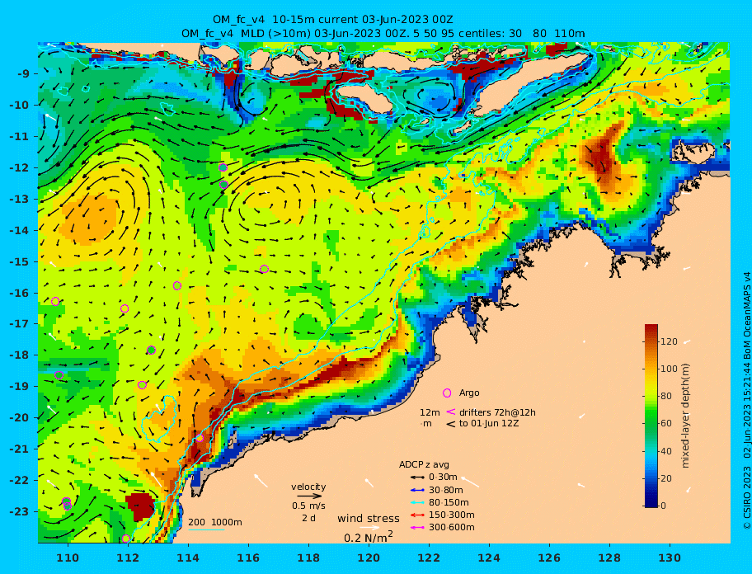
Task: Click the CSIRO copyright text on right edge
Action: 747,401
